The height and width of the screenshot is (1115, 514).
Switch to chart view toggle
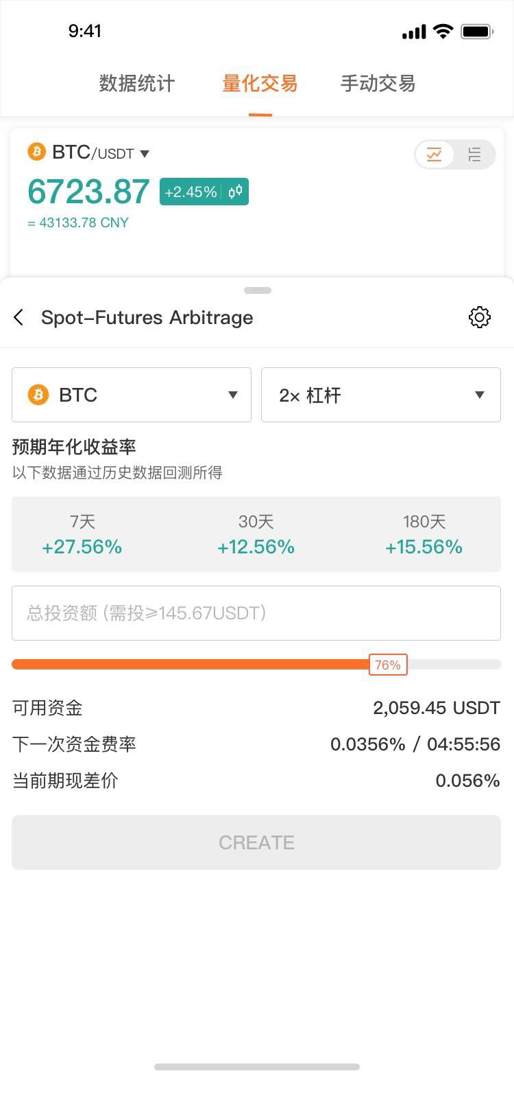tap(435, 154)
